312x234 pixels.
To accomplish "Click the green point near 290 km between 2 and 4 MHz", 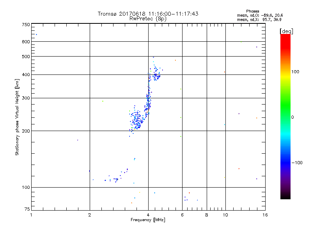I will click(x=103, y=101).
